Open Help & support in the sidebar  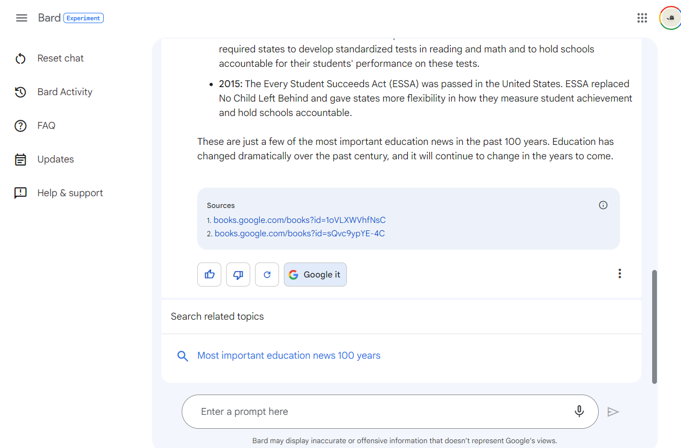pos(69,193)
